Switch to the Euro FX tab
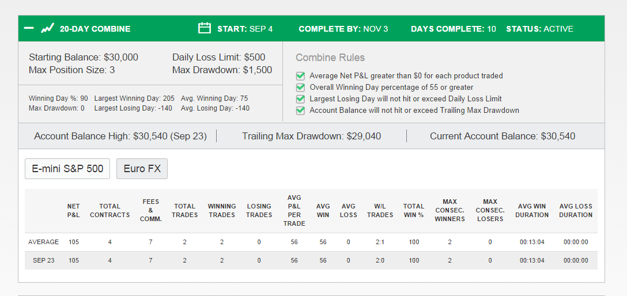The width and height of the screenshot is (627, 296). click(142, 169)
